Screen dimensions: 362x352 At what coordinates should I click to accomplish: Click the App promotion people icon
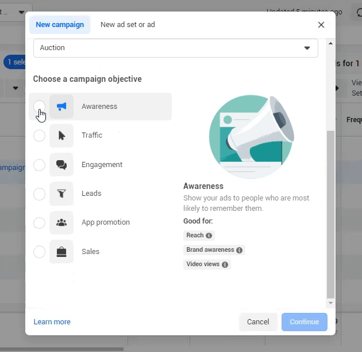coord(61,222)
